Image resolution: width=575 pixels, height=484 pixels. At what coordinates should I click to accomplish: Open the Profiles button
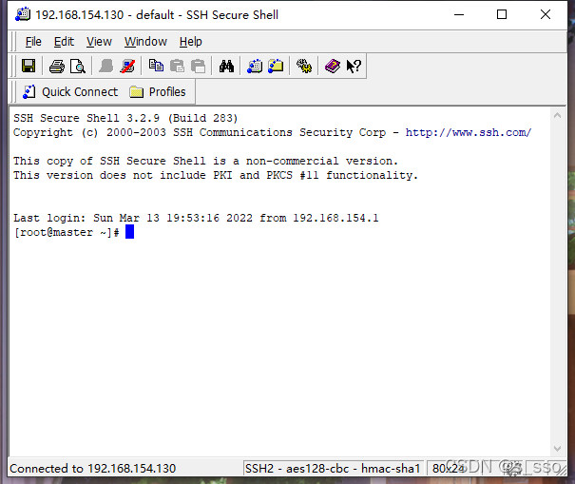pos(158,91)
